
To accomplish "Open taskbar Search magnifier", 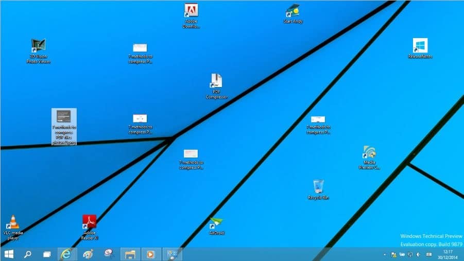I will (x=28, y=254).
